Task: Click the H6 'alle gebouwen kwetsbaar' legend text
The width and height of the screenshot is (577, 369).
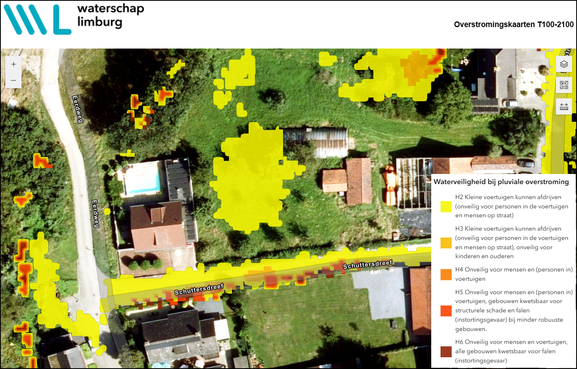Action: 511,351
